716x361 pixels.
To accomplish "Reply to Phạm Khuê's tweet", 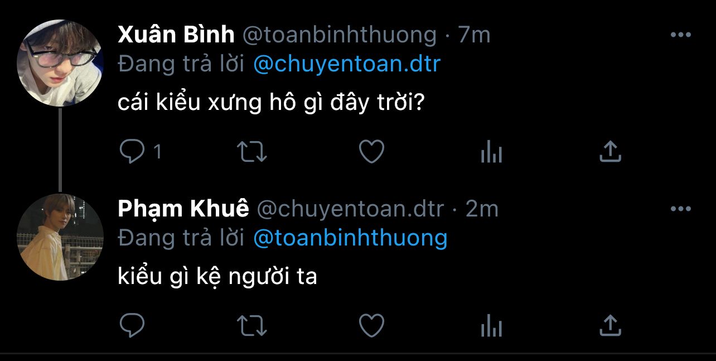I will [x=132, y=325].
